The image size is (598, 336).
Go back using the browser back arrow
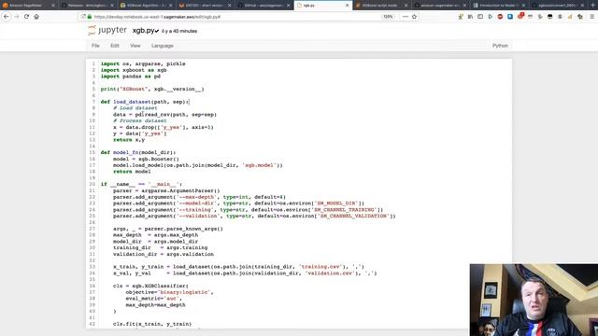tap(7, 17)
